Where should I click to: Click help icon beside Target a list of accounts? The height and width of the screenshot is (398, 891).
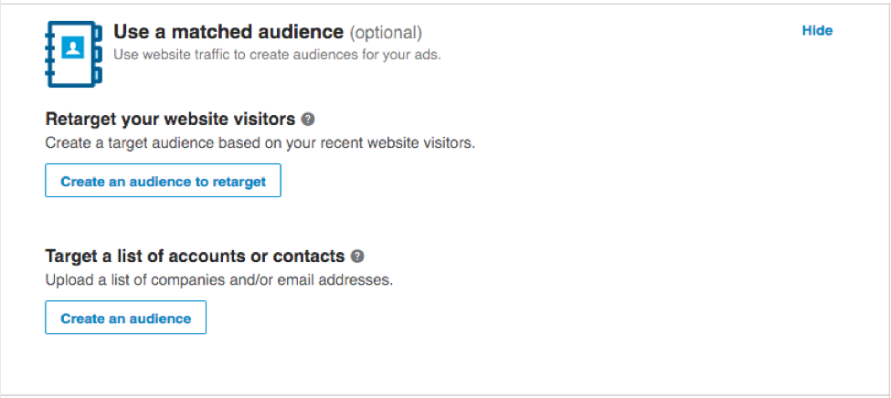357,257
